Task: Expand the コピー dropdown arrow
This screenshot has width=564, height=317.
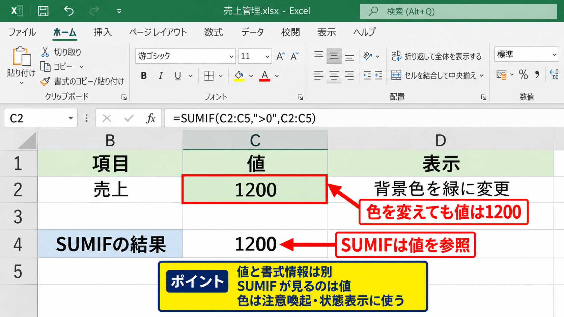Action: click(81, 67)
